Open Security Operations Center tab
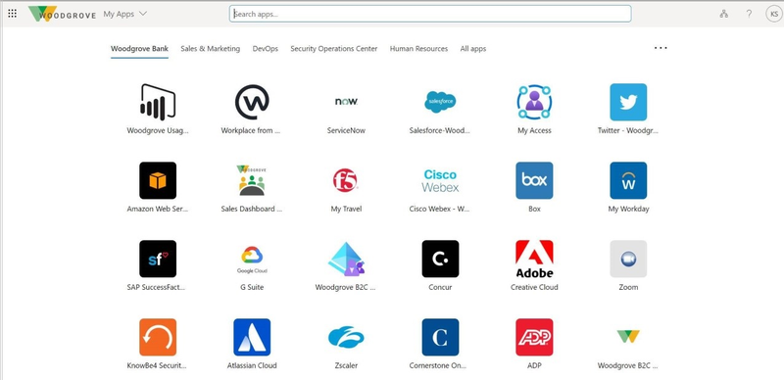The image size is (784, 380). [334, 49]
